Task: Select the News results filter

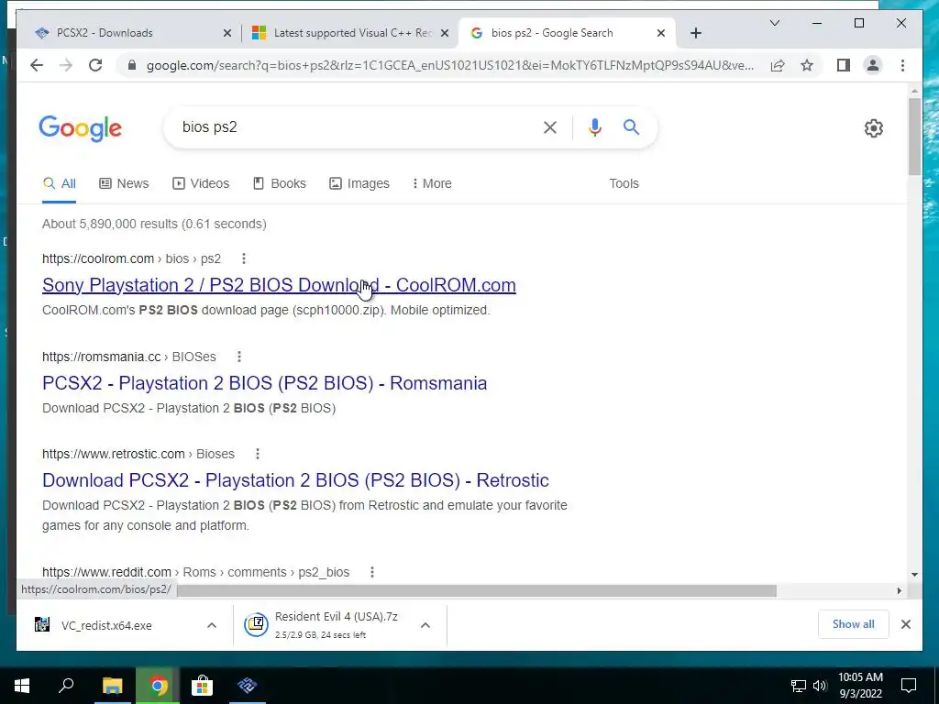Action: point(124,183)
